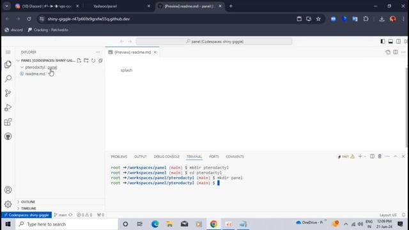Click the command center search box
Viewport: 409px width, 230px height.
coord(214,42)
